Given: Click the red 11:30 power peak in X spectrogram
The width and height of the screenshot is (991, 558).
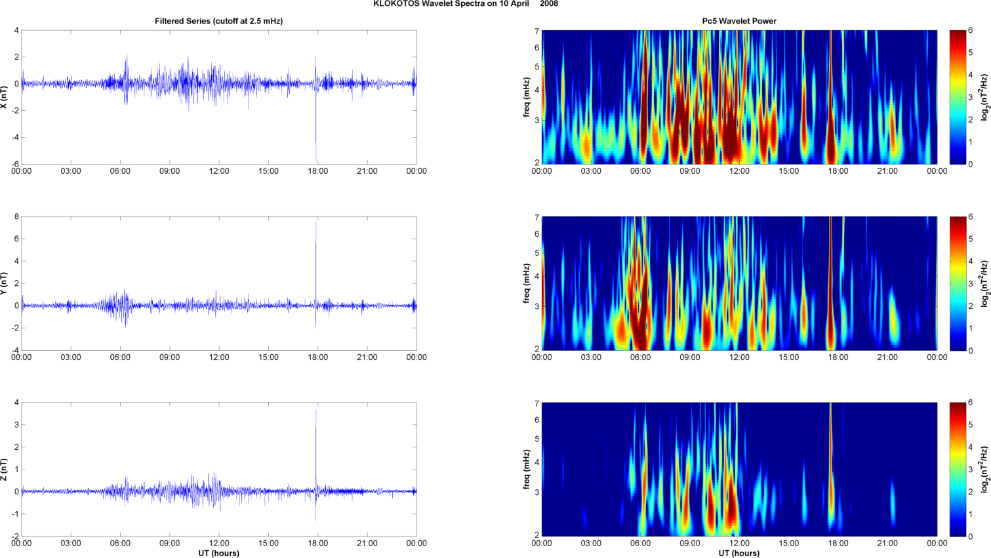Looking at the screenshot, I should tap(731, 138).
